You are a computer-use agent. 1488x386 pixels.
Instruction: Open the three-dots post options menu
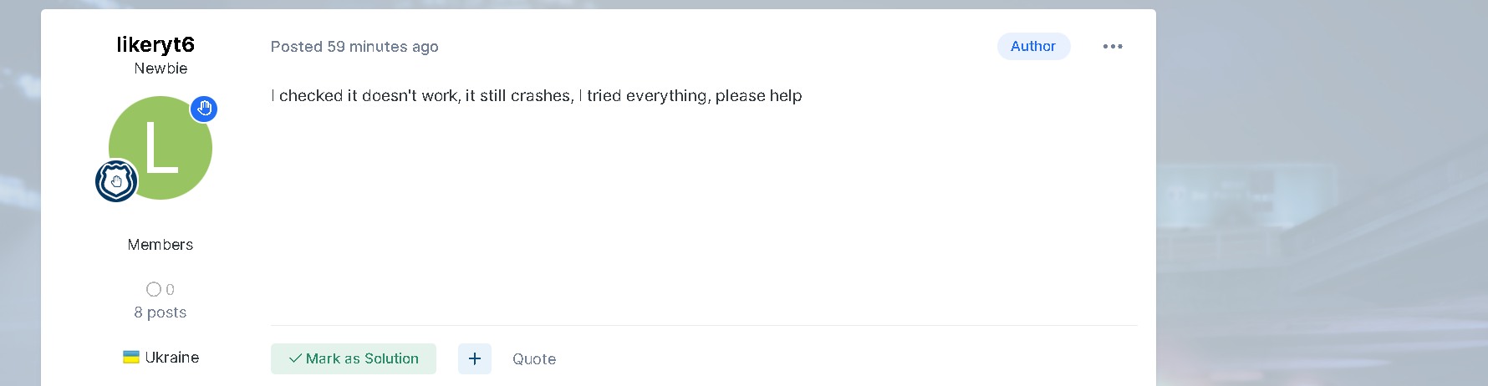click(1113, 47)
